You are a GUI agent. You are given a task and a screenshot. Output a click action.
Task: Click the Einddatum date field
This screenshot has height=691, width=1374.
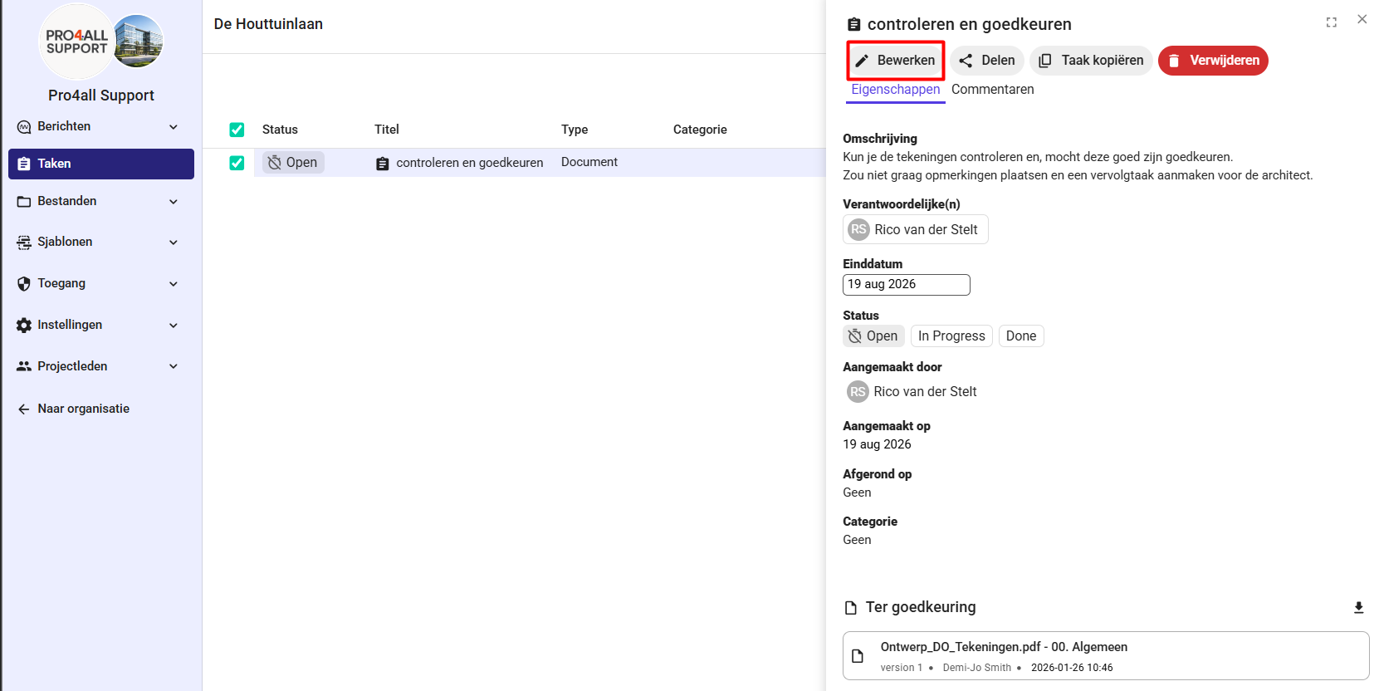pos(907,285)
